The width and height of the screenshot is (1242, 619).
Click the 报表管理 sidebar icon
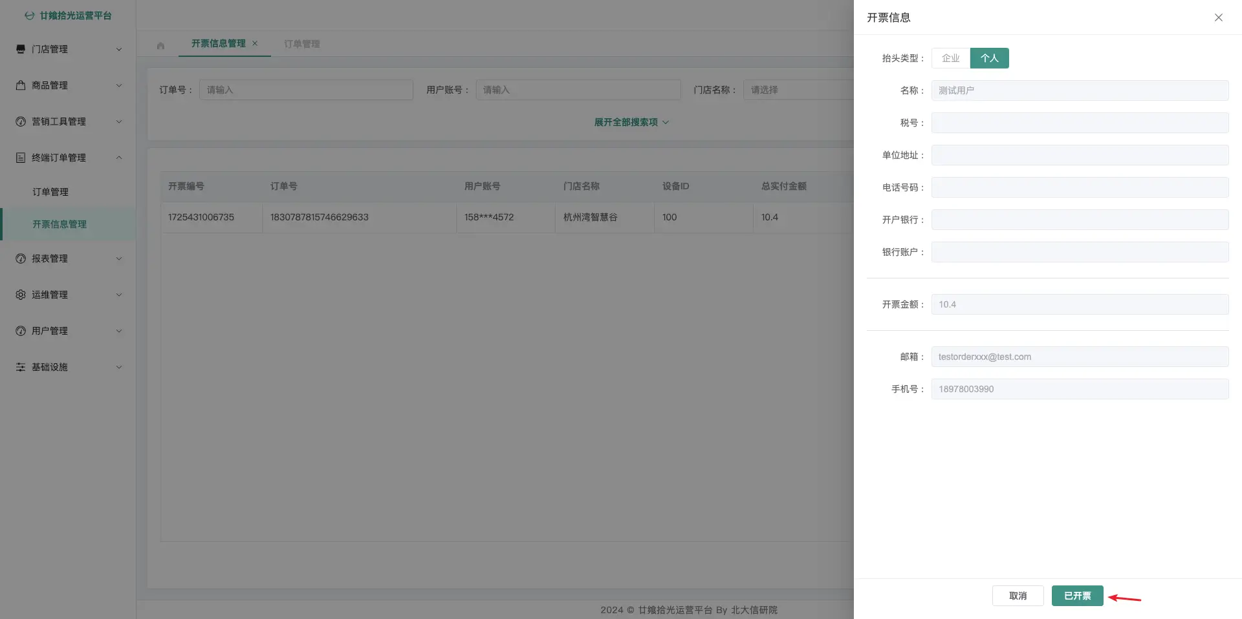(21, 258)
